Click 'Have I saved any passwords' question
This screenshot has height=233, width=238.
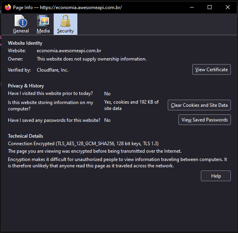click(54, 120)
